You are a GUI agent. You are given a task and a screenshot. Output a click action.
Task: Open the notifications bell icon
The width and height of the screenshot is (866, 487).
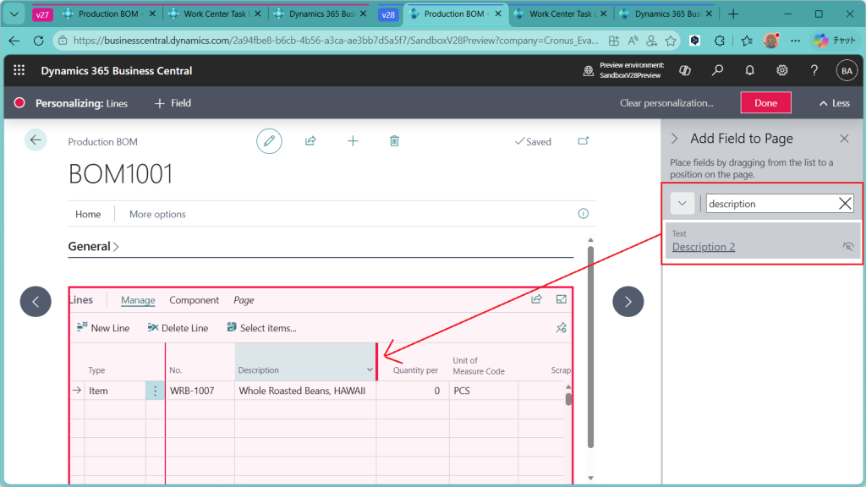[x=749, y=71]
